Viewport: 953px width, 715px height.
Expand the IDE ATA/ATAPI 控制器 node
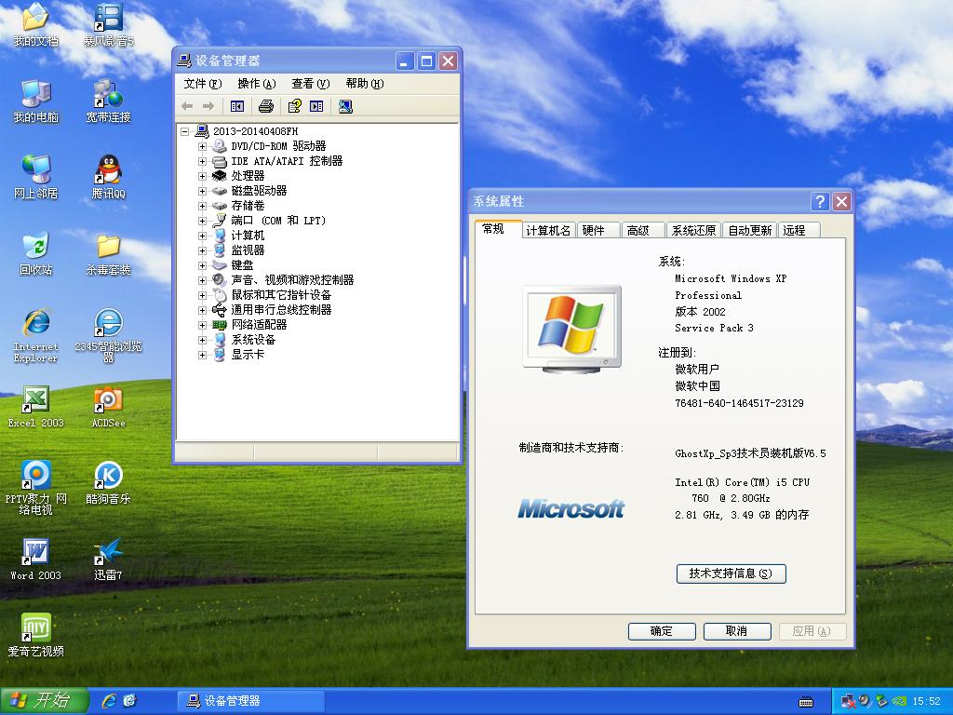[x=202, y=161]
